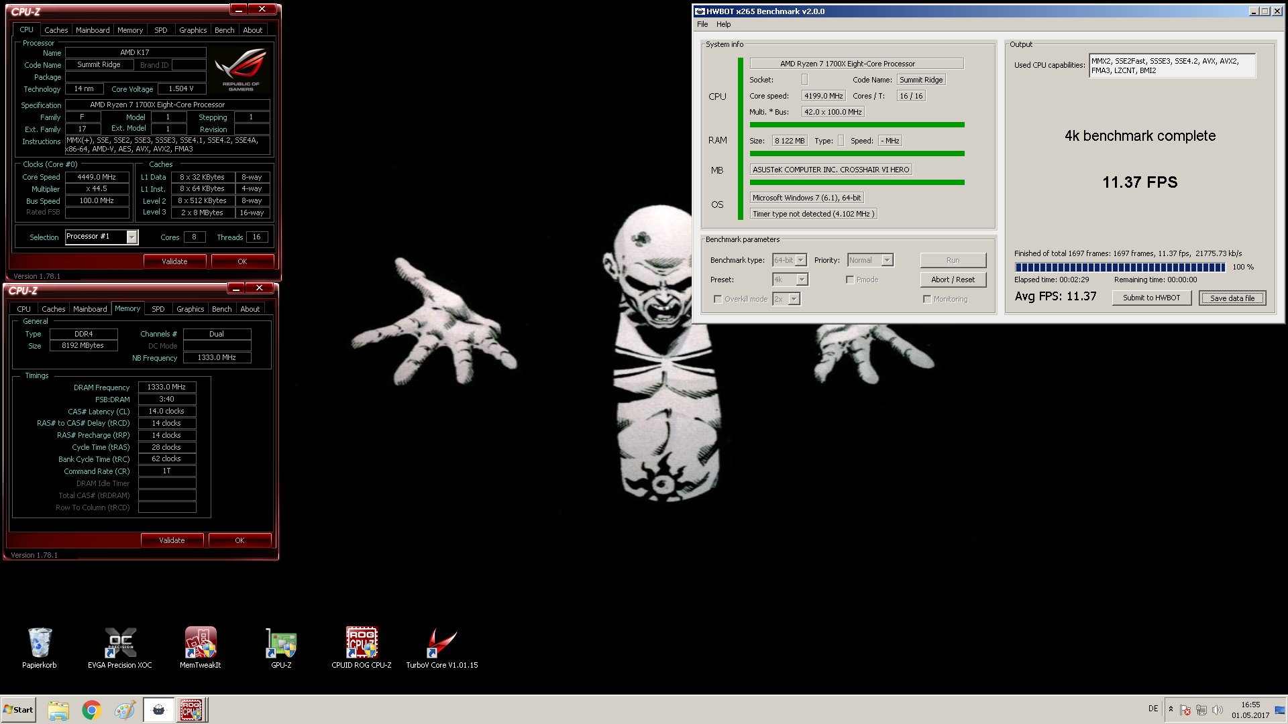This screenshot has height=724, width=1288.
Task: Switch to Bench tab in top CPU-Z window
Action: pyautogui.click(x=225, y=30)
